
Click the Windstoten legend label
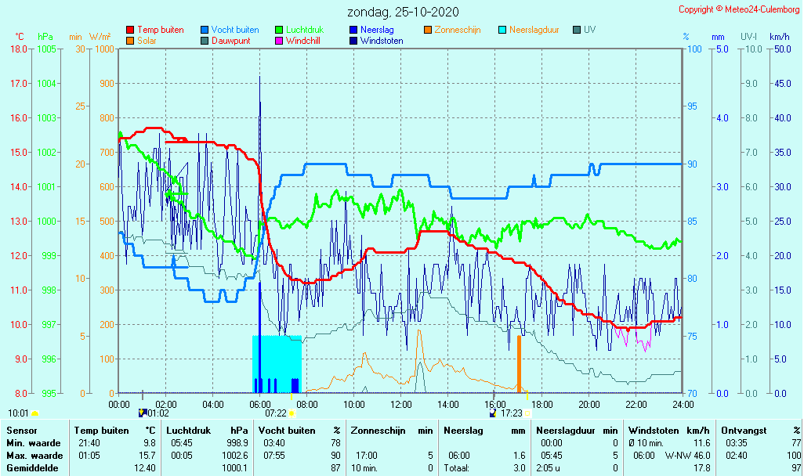pyautogui.click(x=382, y=41)
